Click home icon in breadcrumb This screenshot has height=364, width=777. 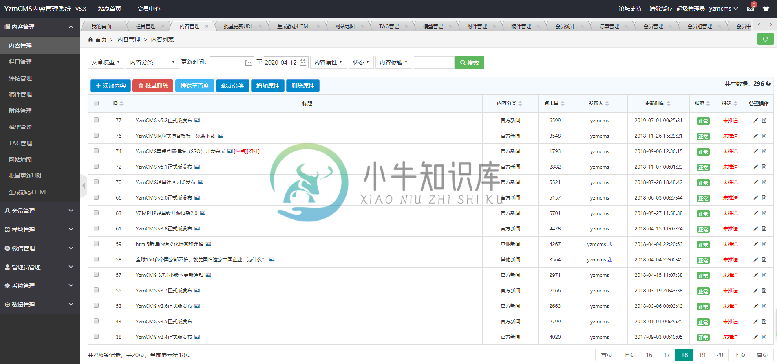coord(91,39)
